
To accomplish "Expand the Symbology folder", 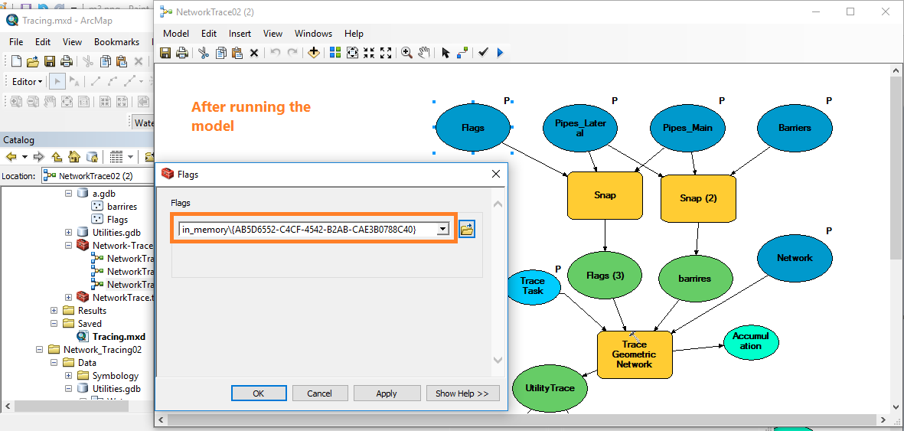I will coord(69,376).
